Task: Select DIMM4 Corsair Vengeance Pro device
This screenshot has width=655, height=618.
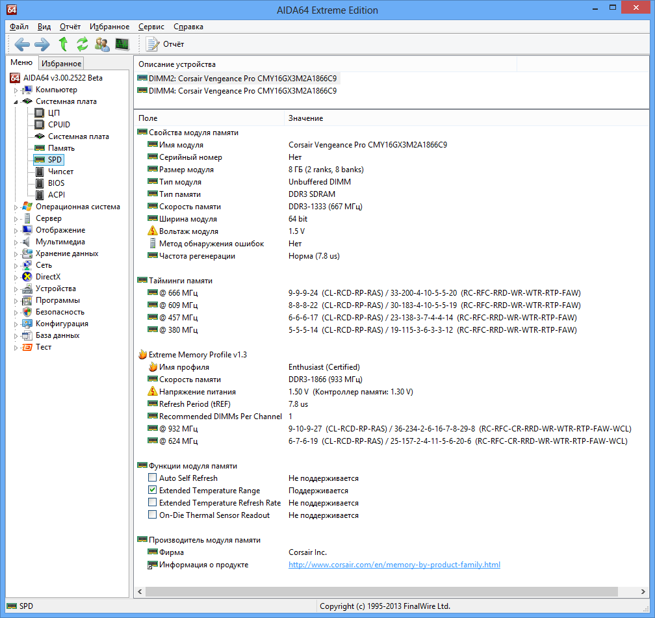Action: [x=237, y=91]
